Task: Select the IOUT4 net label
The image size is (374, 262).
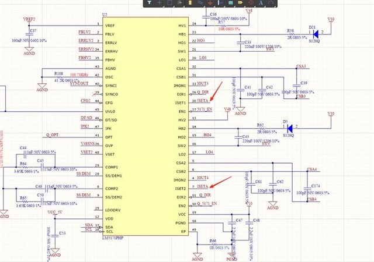Action: (x=203, y=178)
